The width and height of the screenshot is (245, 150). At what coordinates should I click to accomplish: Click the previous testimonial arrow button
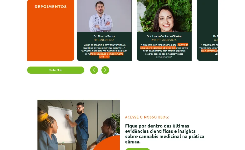tap(94, 70)
